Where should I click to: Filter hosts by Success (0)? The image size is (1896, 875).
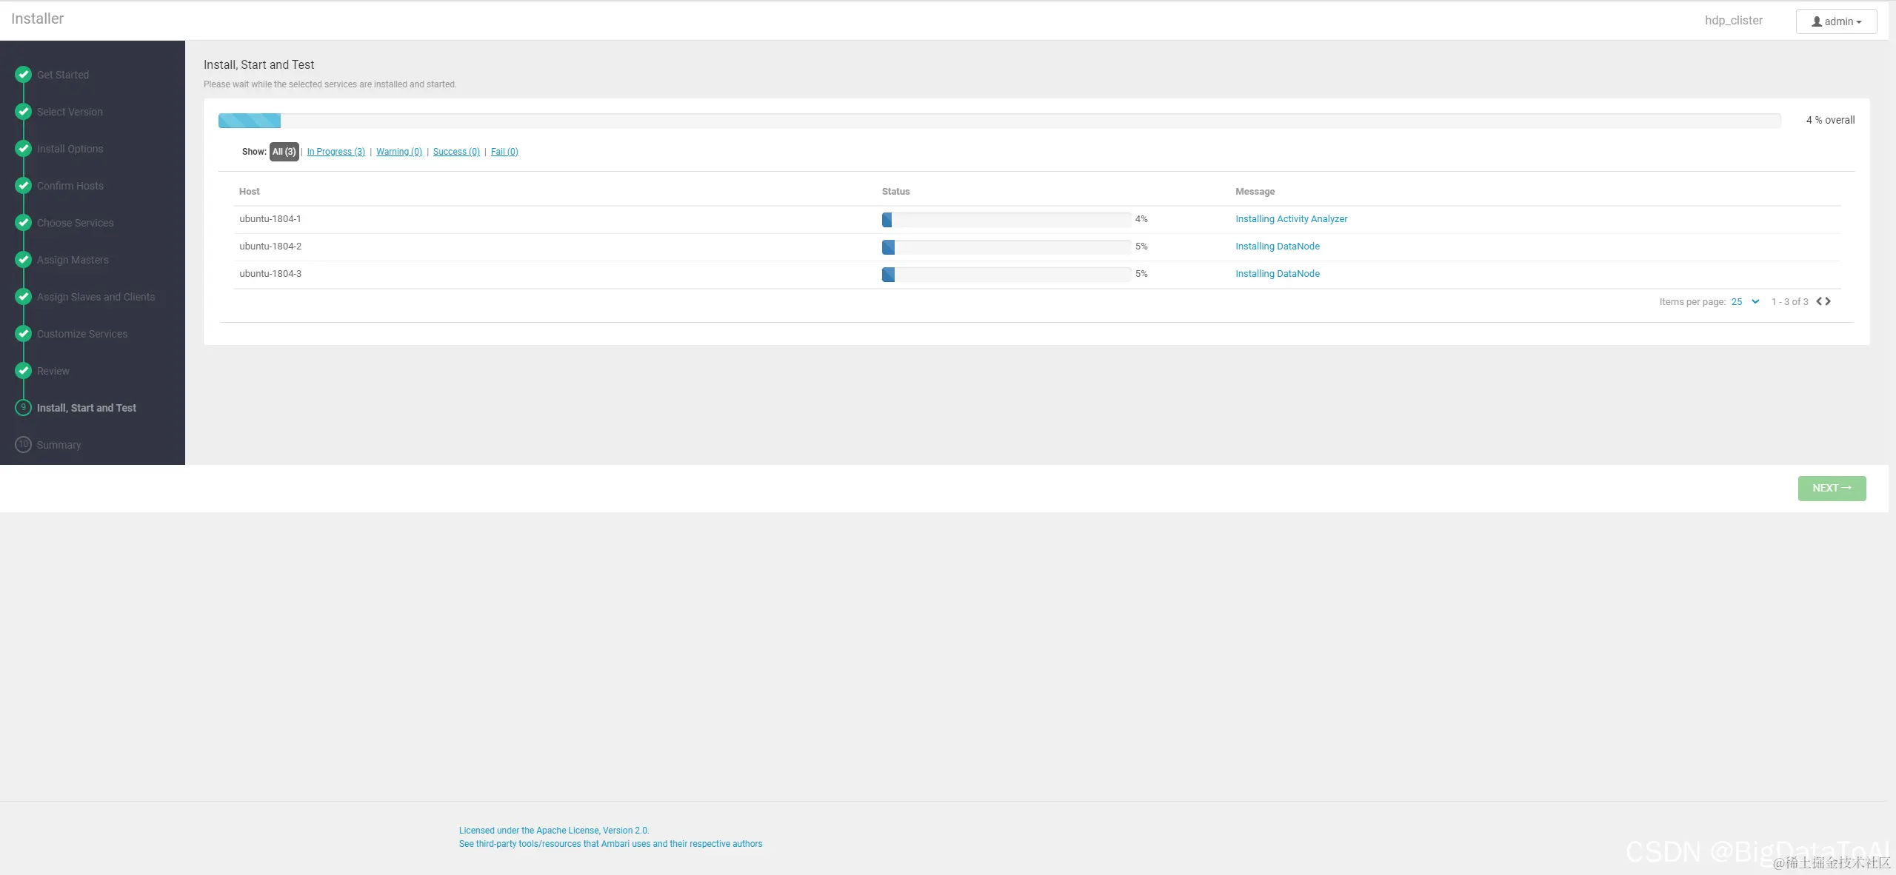456,152
